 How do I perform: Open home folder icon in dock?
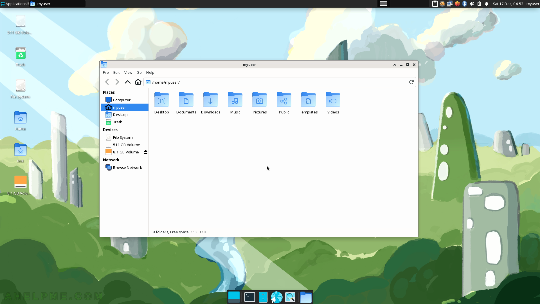point(306,297)
